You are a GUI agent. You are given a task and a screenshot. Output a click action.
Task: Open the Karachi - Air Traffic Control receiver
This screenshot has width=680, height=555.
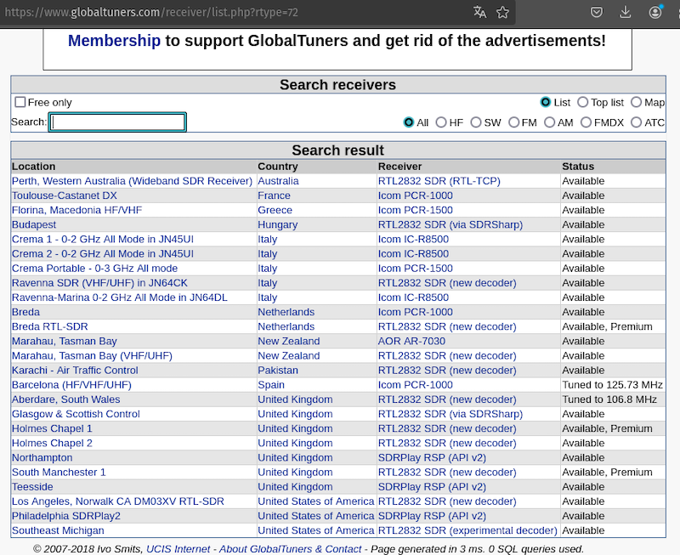pyautogui.click(x=75, y=371)
